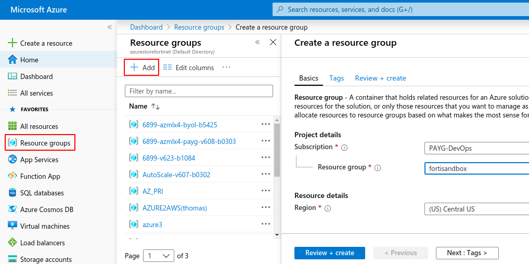
Task: Open the Page number dropdown
Action: pos(159,256)
